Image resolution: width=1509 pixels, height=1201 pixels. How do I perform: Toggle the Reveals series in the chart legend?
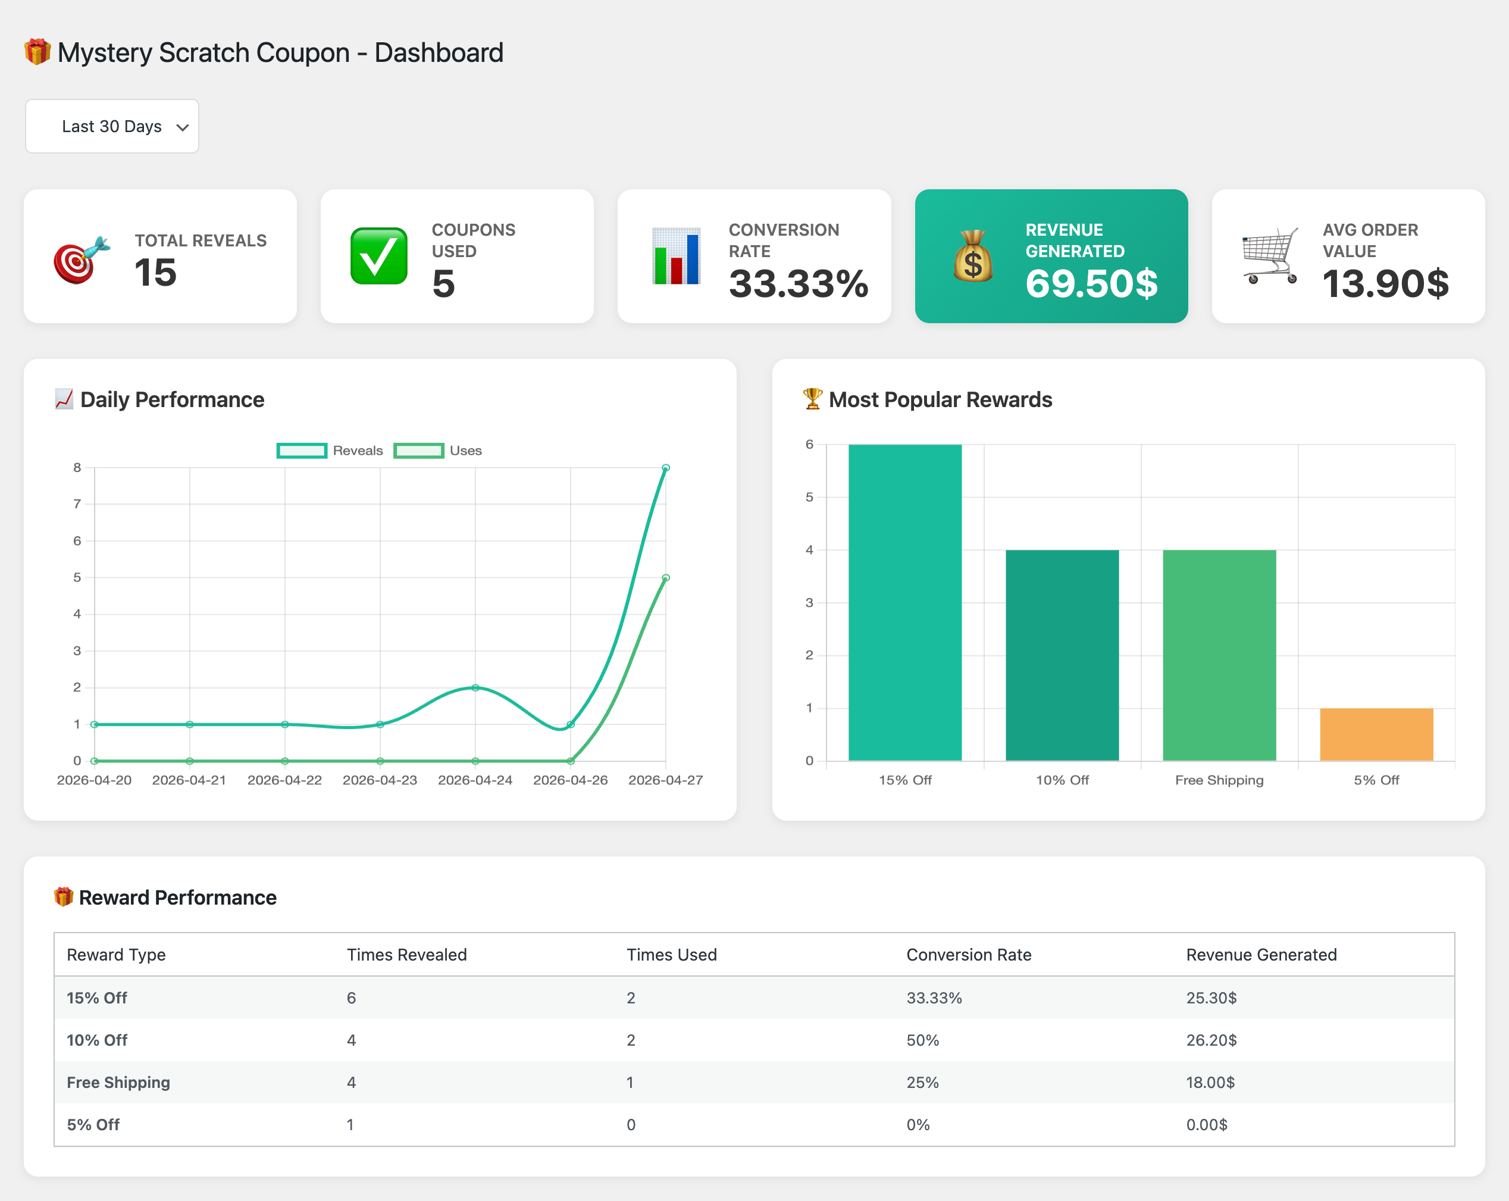tap(329, 450)
